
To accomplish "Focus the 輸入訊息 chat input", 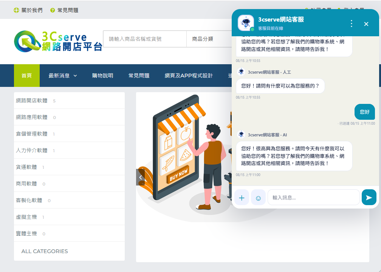I will (313, 198).
